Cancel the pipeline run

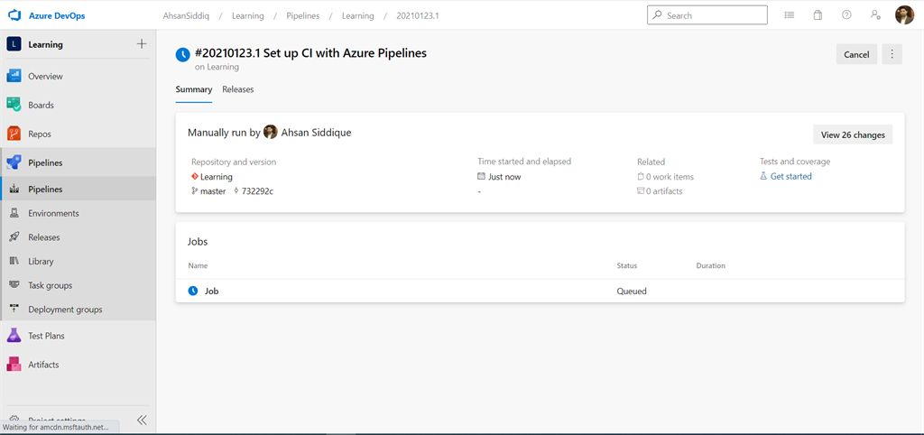click(855, 54)
